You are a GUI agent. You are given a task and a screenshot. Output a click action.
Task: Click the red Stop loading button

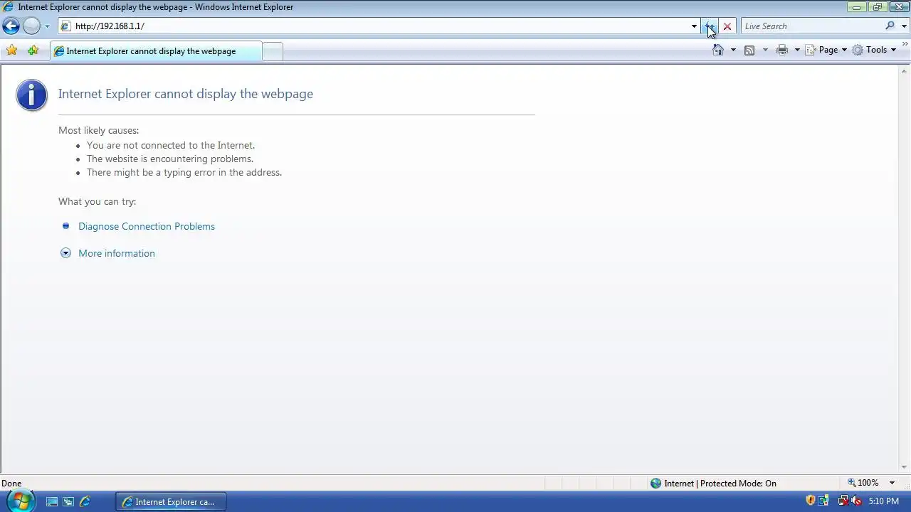point(727,26)
